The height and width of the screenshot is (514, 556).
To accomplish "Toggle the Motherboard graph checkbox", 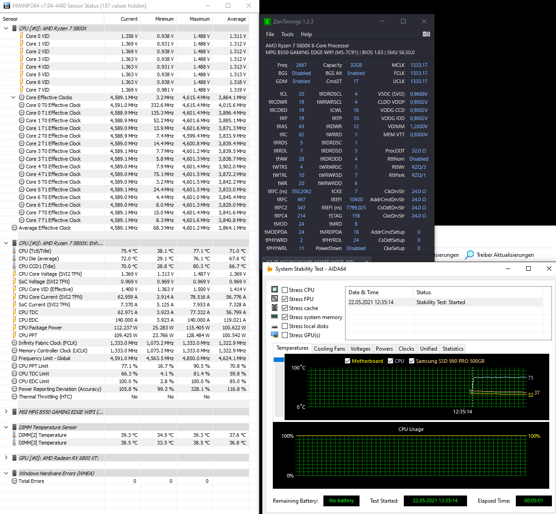I will click(x=347, y=361).
